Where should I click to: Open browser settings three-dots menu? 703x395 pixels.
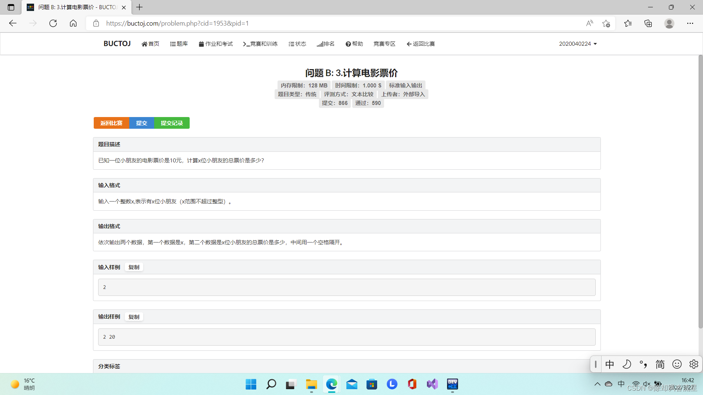click(x=690, y=23)
